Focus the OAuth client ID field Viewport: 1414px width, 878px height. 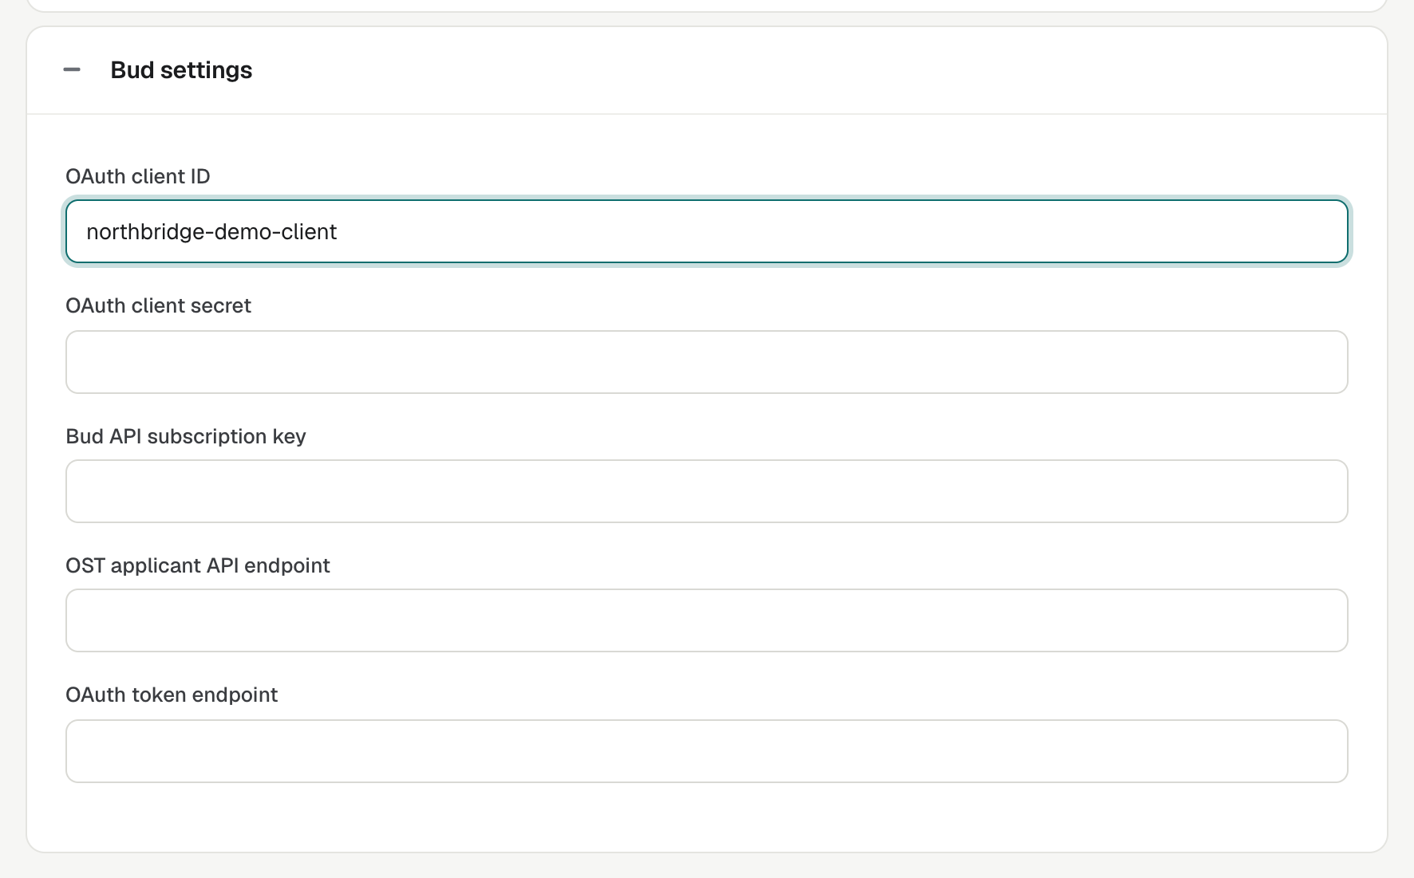click(706, 231)
